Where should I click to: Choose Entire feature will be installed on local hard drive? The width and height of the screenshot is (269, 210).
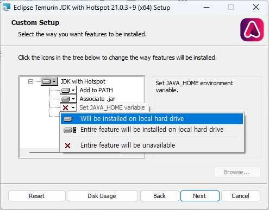(x=152, y=130)
